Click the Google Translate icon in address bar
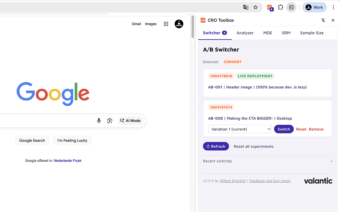The width and height of the screenshot is (340, 212). click(246, 7)
